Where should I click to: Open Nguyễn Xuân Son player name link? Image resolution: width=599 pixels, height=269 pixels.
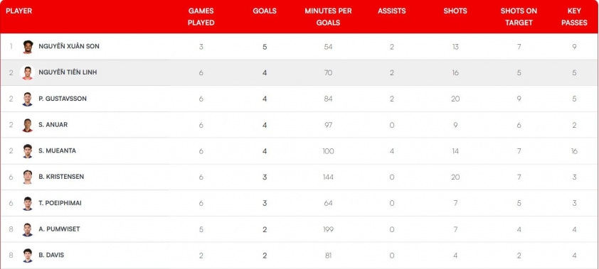pos(69,46)
